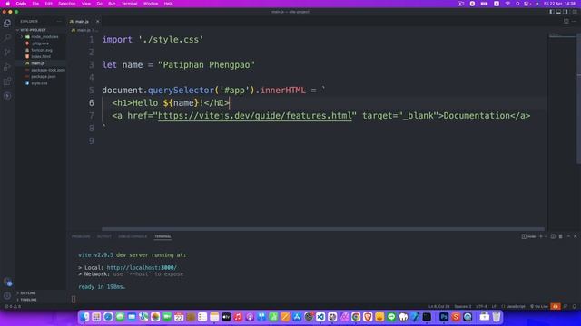Open Explorer views and more actions ellipsis
Image resolution: width=581 pixels, height=326 pixels.
tap(59, 22)
